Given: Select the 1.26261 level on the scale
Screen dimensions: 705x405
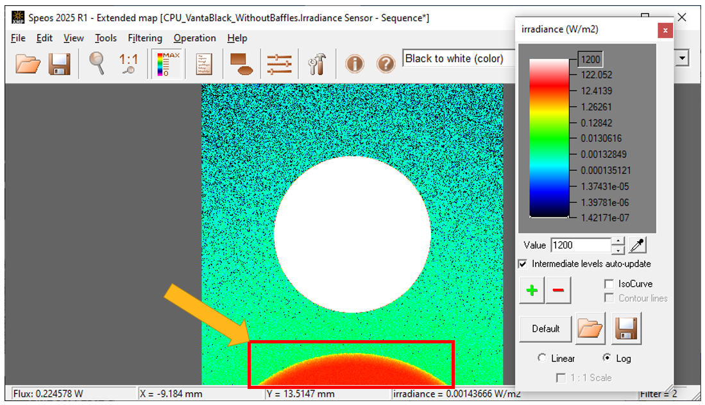Looking at the screenshot, I should pos(596,107).
